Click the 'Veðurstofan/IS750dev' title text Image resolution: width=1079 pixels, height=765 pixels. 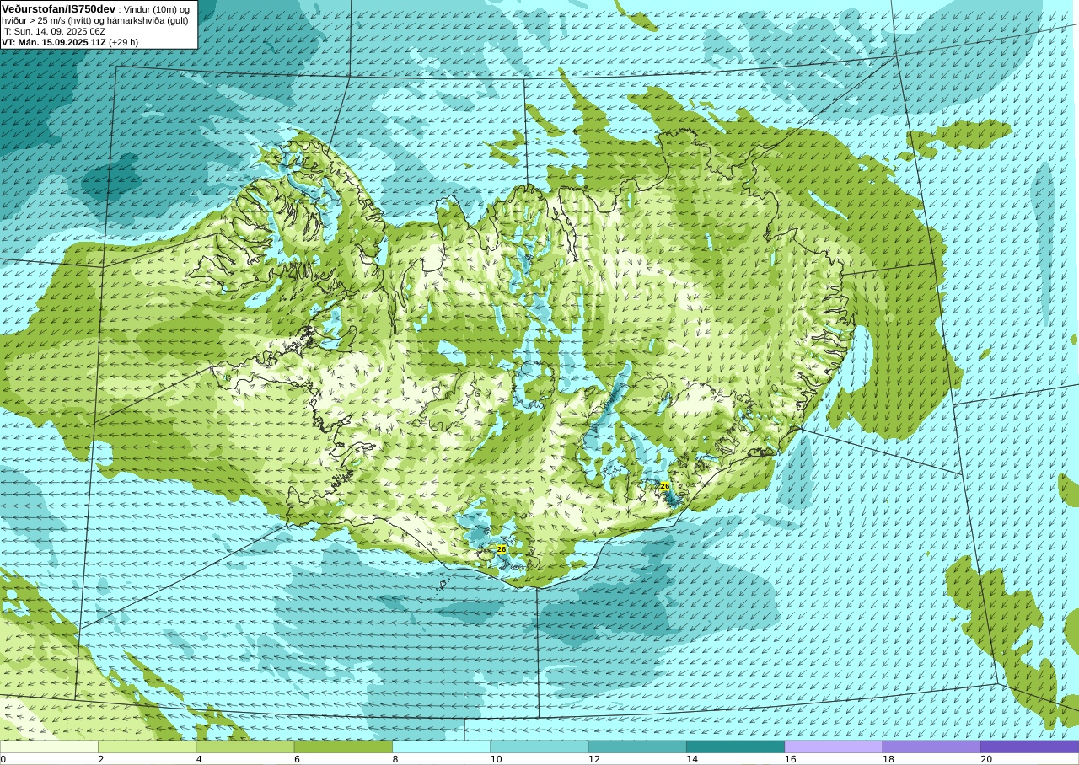[x=59, y=9]
